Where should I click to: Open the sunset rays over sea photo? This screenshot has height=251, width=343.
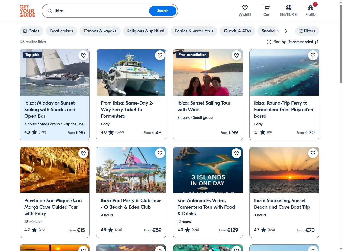coord(284,170)
